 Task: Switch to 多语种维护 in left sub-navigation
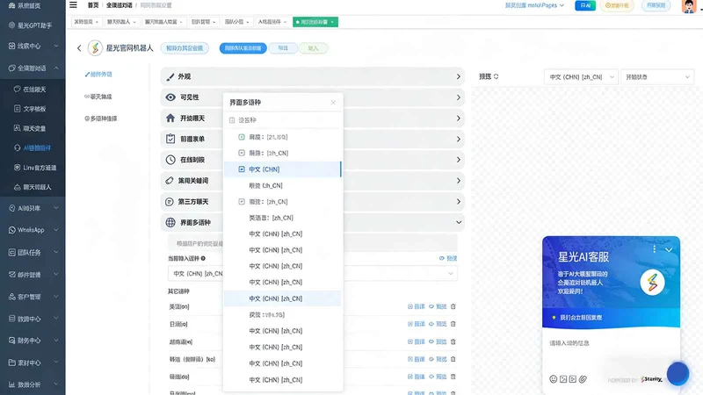(101, 118)
